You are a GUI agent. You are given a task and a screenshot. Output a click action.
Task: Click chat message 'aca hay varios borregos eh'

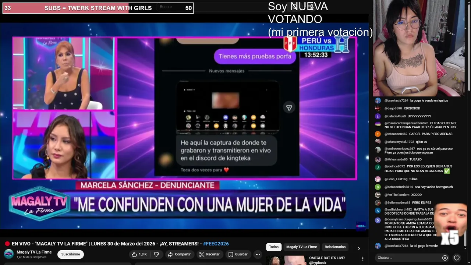pyautogui.click(x=433, y=187)
